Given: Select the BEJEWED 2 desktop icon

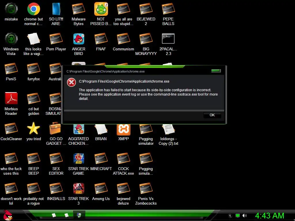Looking at the screenshot, I should [146, 14].
